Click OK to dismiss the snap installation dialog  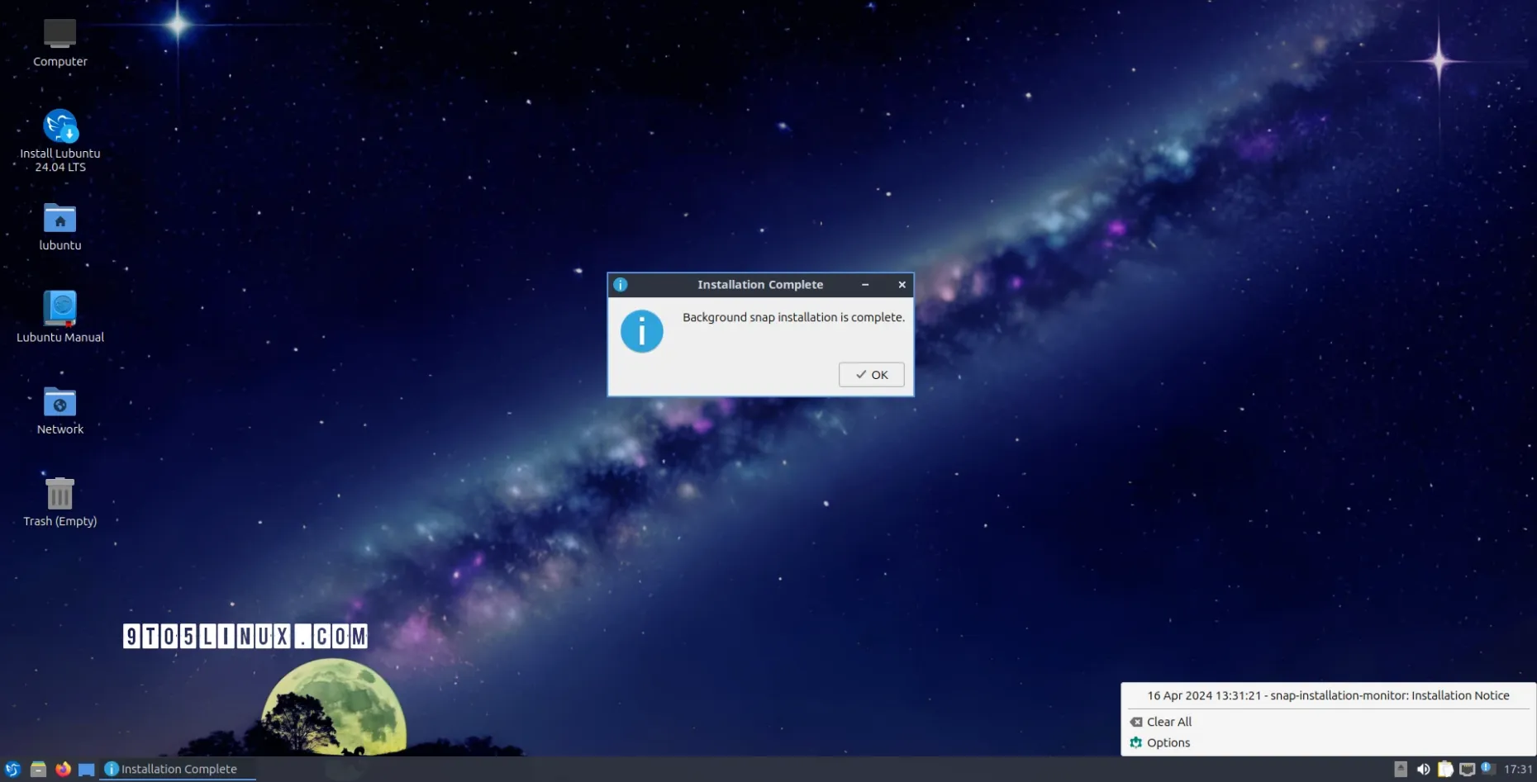(x=871, y=374)
